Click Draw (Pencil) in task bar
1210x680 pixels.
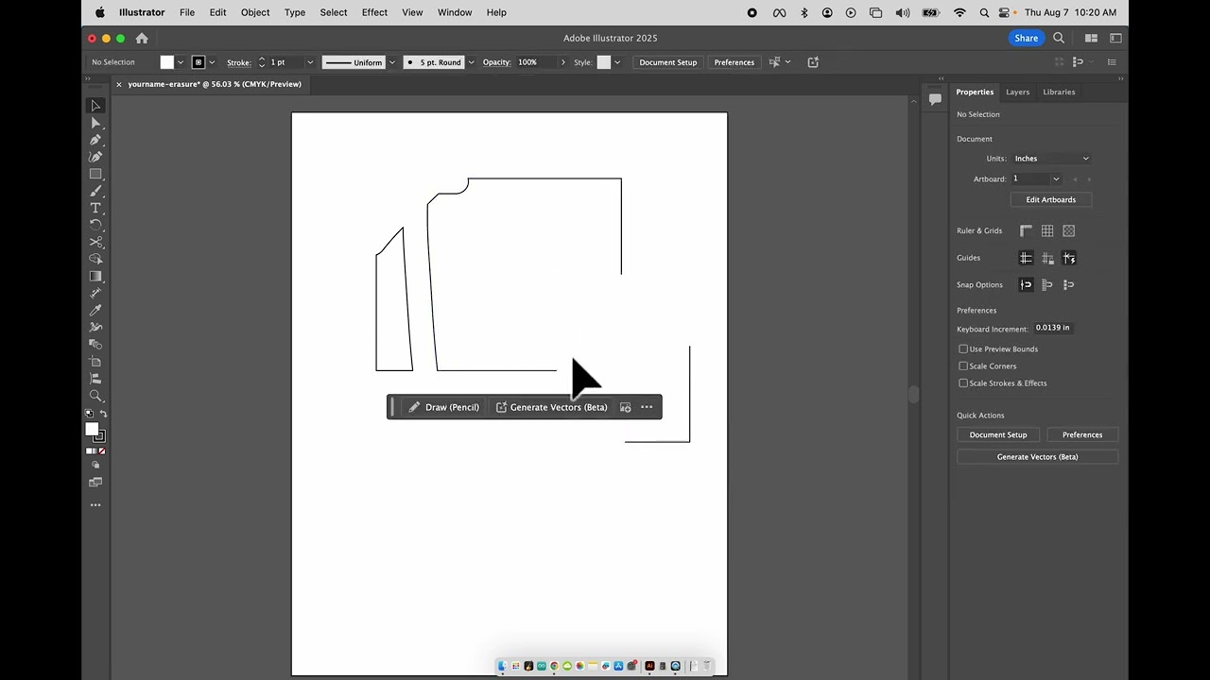coord(444,407)
